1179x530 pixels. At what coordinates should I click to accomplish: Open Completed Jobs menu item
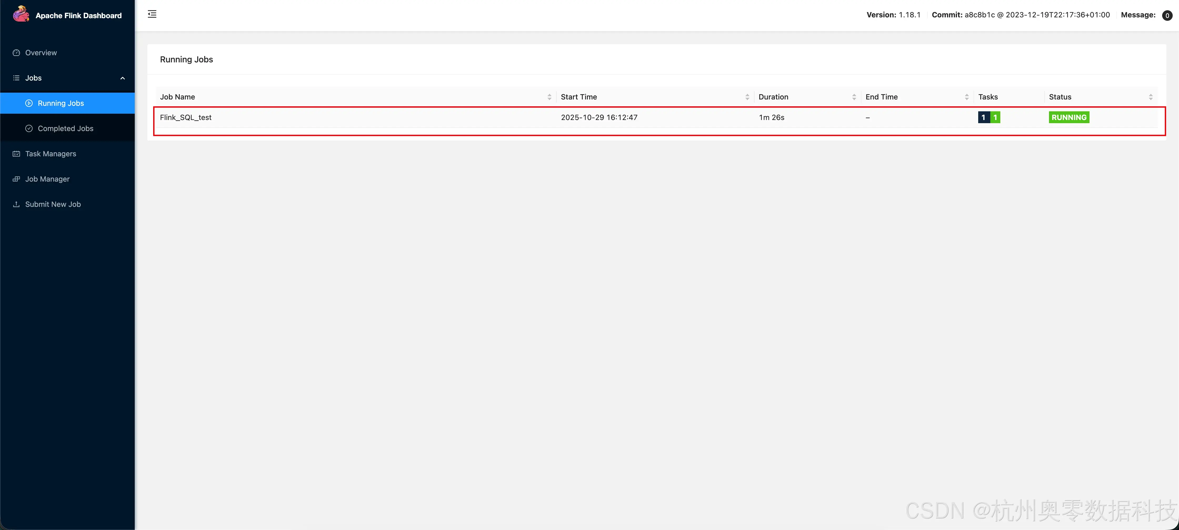tap(66, 129)
